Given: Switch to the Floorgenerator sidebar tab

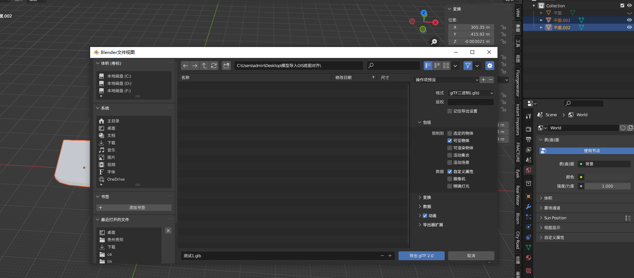Looking at the screenshot, I should [x=518, y=83].
